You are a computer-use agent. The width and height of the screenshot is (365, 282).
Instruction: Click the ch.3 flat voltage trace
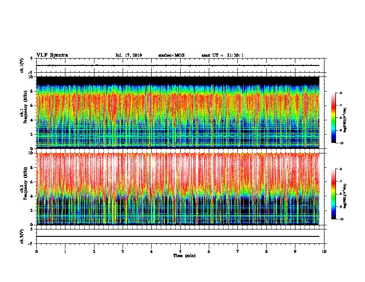click(x=178, y=236)
